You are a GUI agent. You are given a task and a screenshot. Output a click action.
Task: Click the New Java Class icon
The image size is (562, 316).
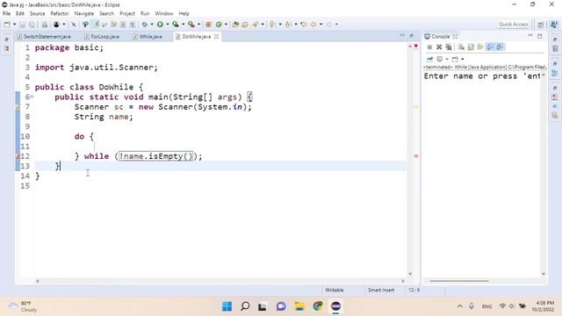pyautogui.click(x=219, y=25)
